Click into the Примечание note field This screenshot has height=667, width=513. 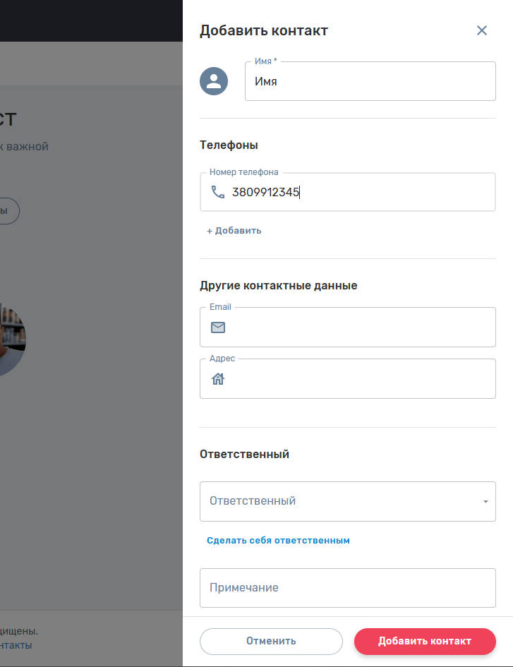347,587
